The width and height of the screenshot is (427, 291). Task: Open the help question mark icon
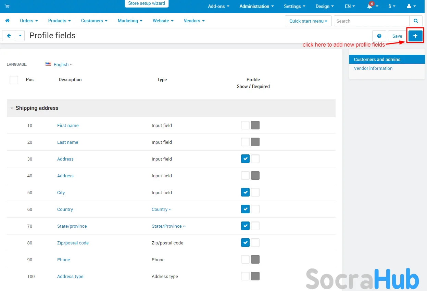click(379, 36)
